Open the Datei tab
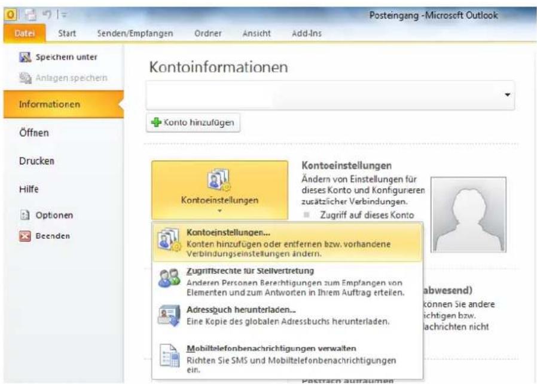Screen dimensions: 537x384 25,33
